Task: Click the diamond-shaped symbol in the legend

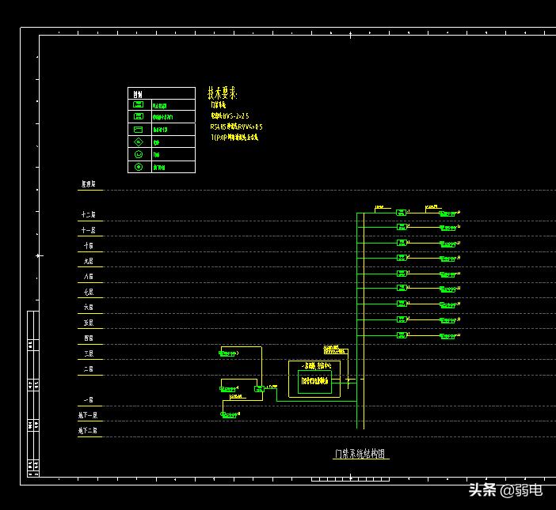Action: (x=139, y=142)
